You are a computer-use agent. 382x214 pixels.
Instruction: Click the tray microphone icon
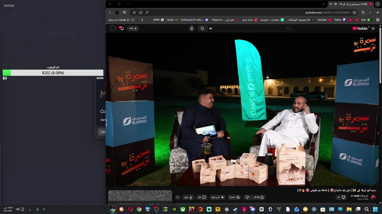(x=37, y=209)
